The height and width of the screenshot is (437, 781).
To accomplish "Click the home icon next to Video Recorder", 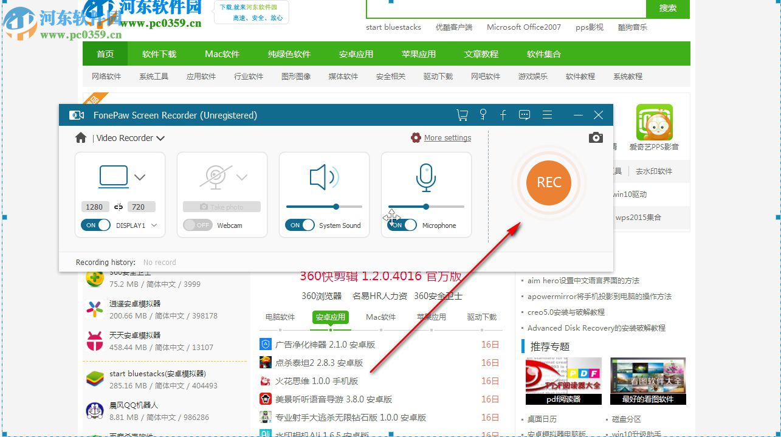I will (x=81, y=138).
